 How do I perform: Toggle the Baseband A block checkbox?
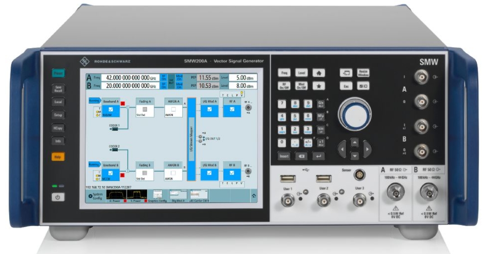(111, 109)
